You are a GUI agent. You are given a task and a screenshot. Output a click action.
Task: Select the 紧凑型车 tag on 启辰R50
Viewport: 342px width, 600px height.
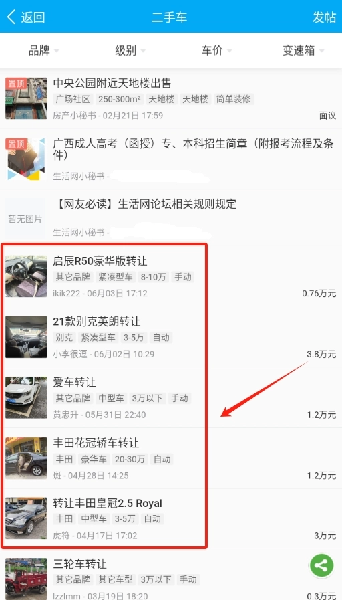tap(115, 277)
